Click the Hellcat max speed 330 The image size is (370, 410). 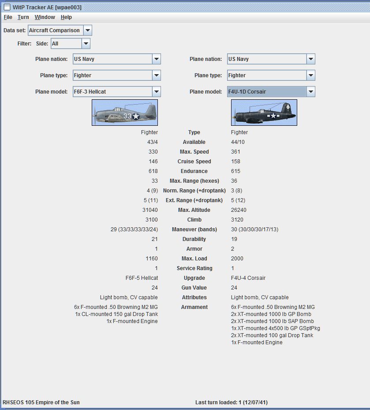coord(153,152)
